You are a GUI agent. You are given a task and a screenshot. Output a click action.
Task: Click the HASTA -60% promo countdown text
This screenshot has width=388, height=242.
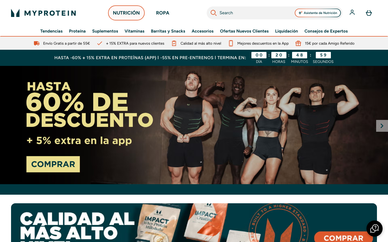150,58
